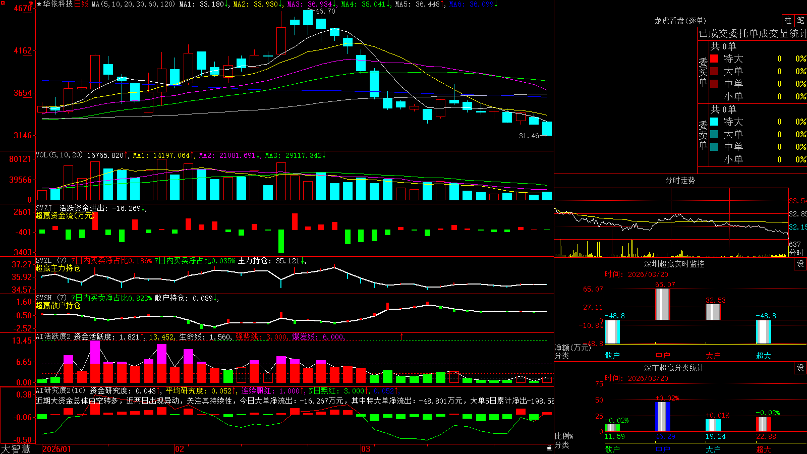This screenshot has width=807, height=454.
Task: Click the MA(5,10,20,30,60,120) indicator parameters
Action: (133, 4)
